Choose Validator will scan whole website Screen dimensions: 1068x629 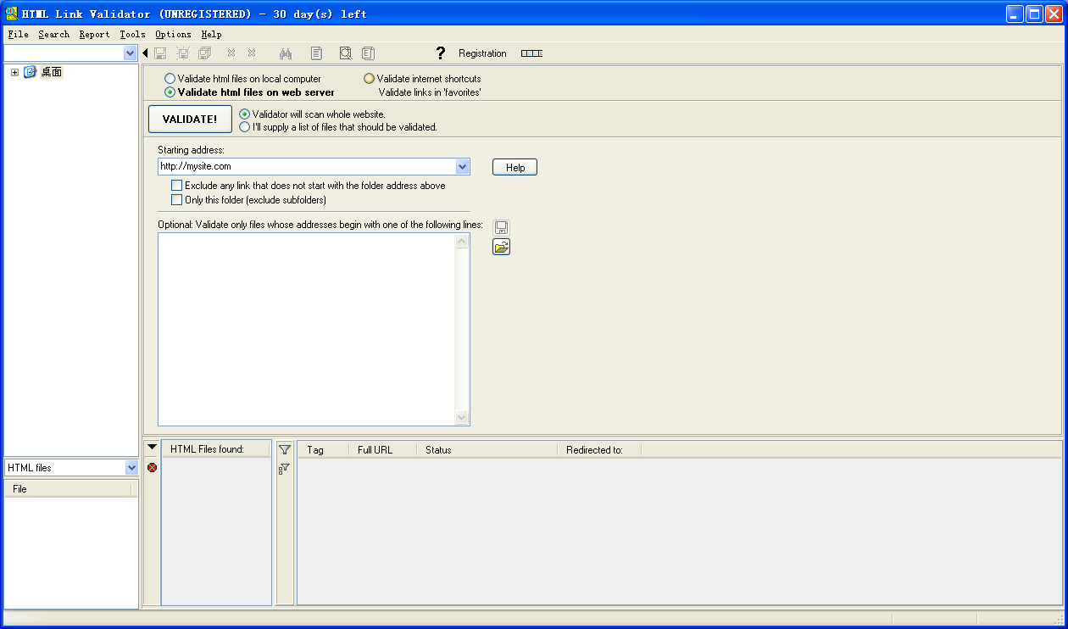(312, 114)
